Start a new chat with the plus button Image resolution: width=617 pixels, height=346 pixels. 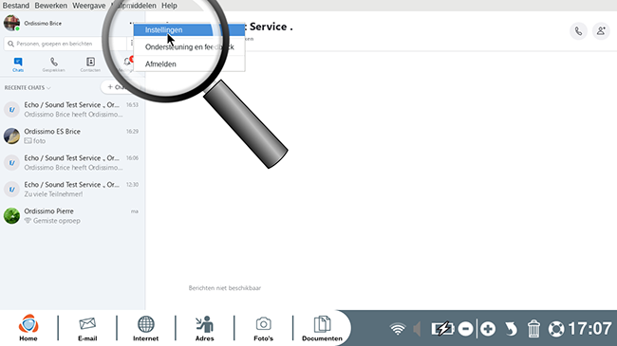(x=118, y=87)
